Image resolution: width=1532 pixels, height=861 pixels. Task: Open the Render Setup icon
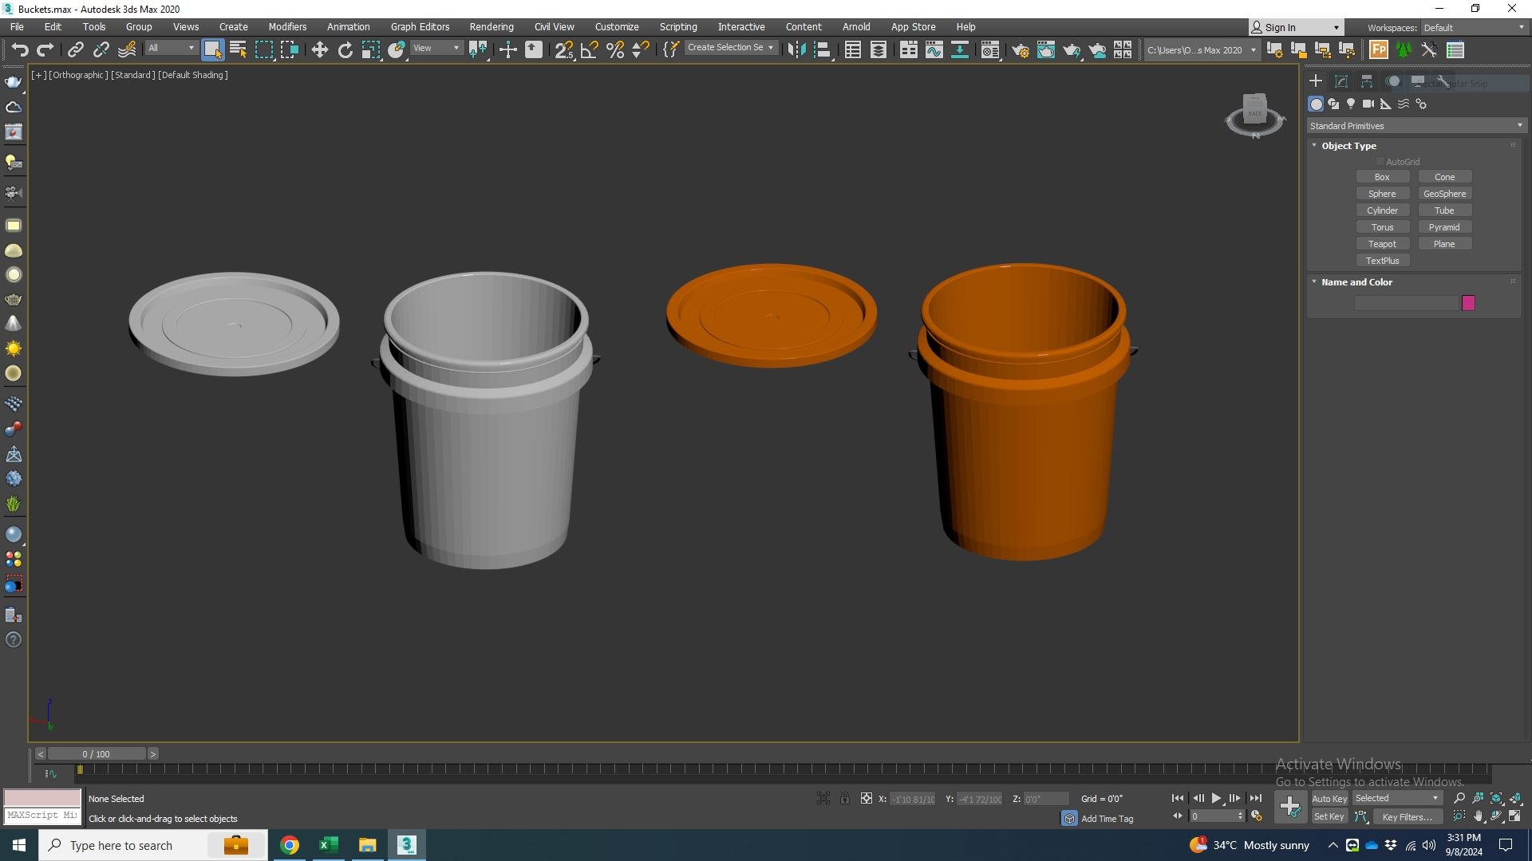[1021, 49]
